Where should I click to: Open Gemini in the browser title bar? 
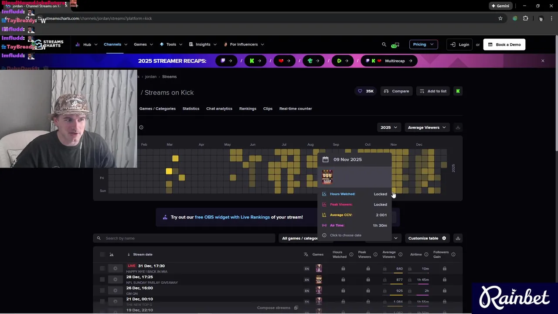click(500, 6)
